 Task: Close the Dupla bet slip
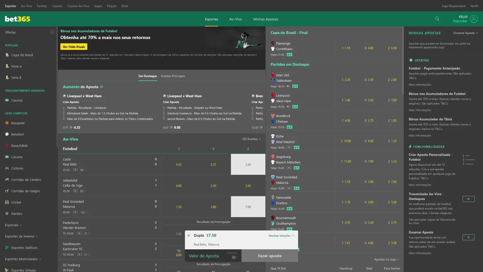pyautogui.click(x=189, y=235)
